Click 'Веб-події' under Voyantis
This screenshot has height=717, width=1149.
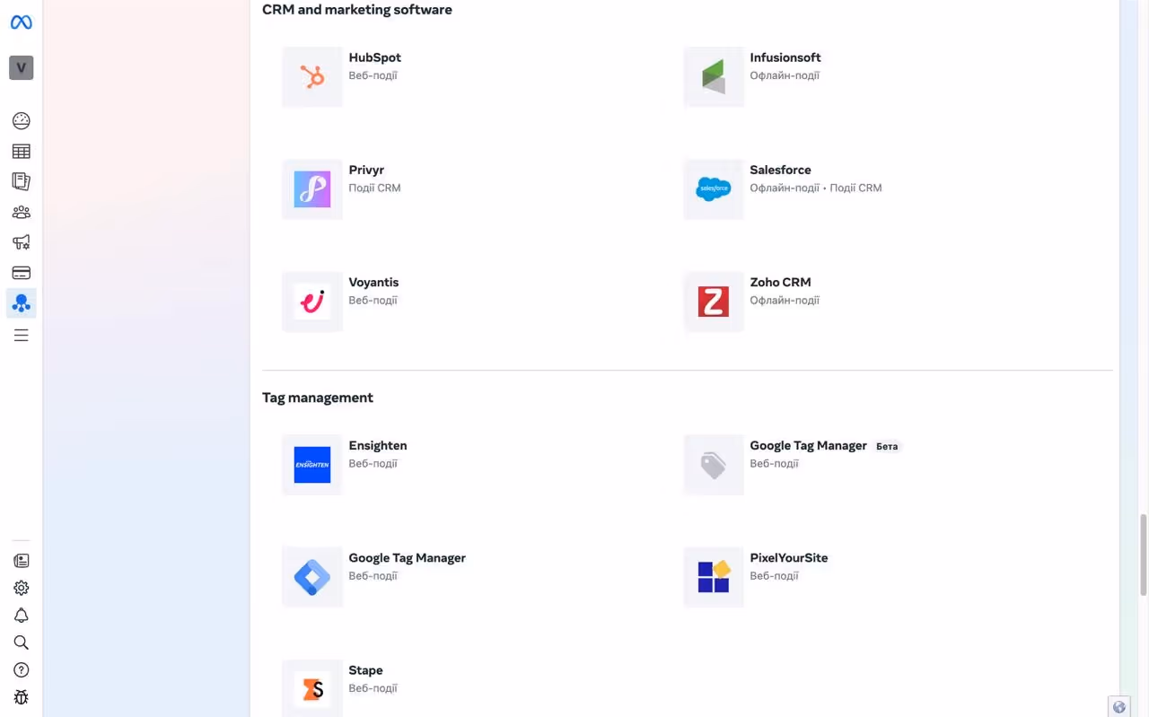point(373,300)
